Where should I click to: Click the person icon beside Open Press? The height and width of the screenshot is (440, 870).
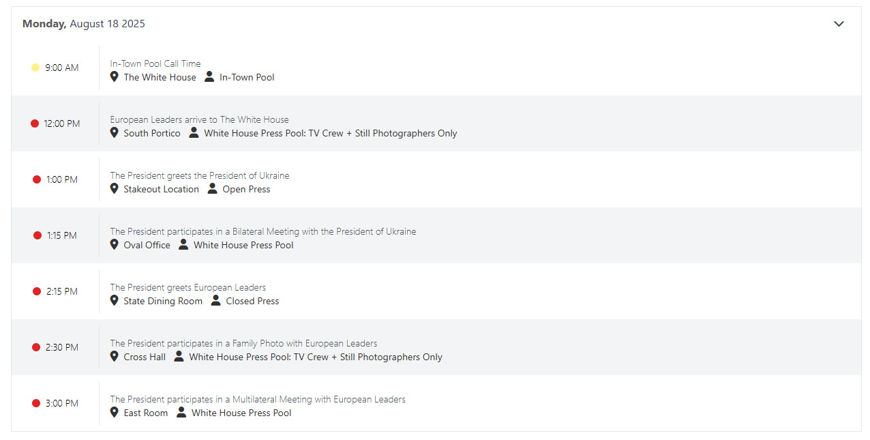coord(213,189)
